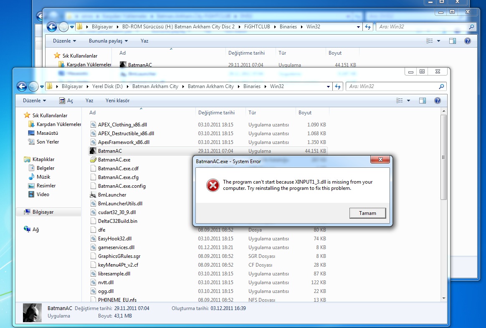Image resolution: width=486 pixels, height=328 pixels.
Task: Open recent locations dropdown in front window
Action: pos(42,87)
